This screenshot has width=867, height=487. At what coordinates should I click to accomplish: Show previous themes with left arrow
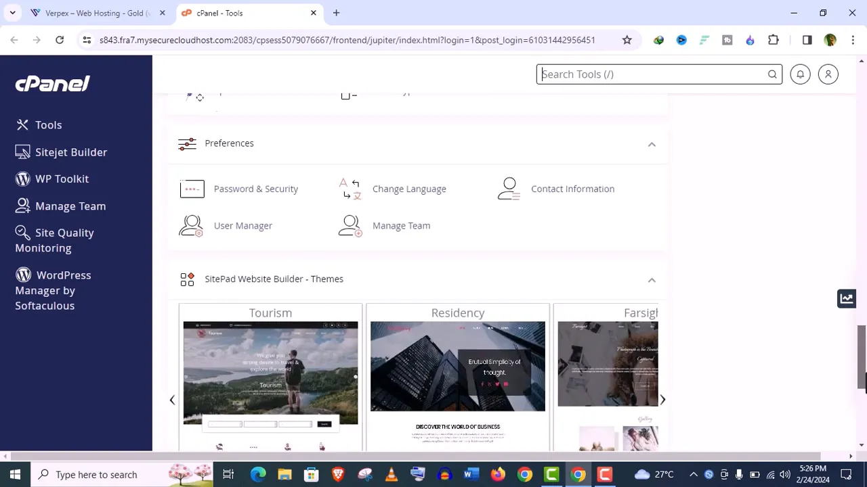172,400
